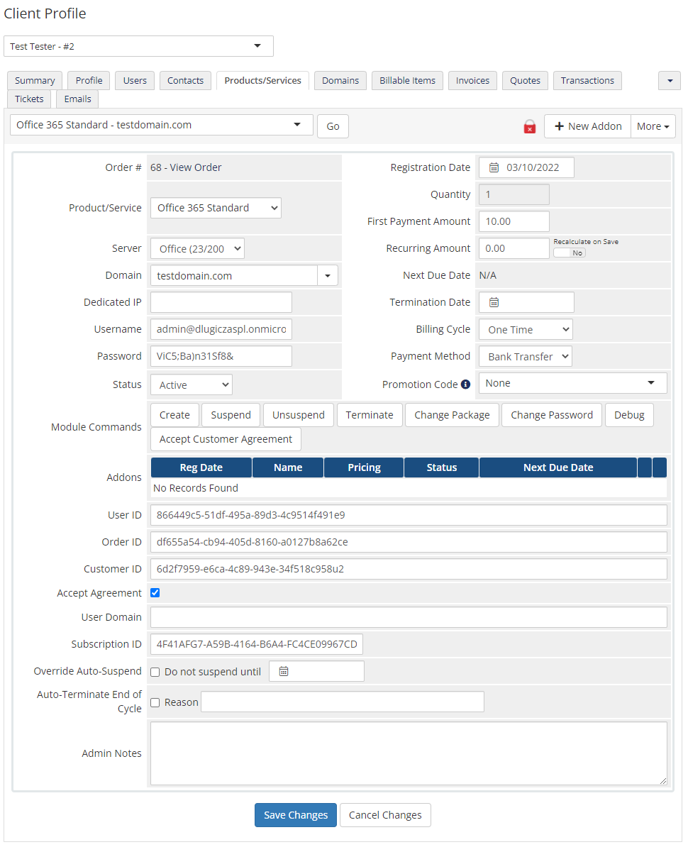Expand the Promotion Code dropdown
688x847 pixels.
point(573,383)
